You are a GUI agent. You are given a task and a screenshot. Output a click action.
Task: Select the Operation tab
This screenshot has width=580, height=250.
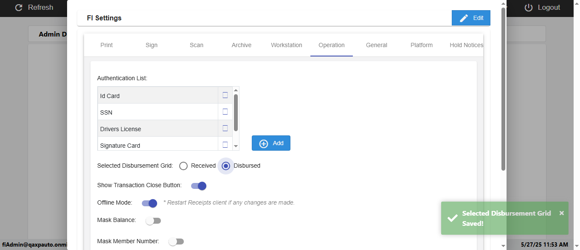(332, 45)
